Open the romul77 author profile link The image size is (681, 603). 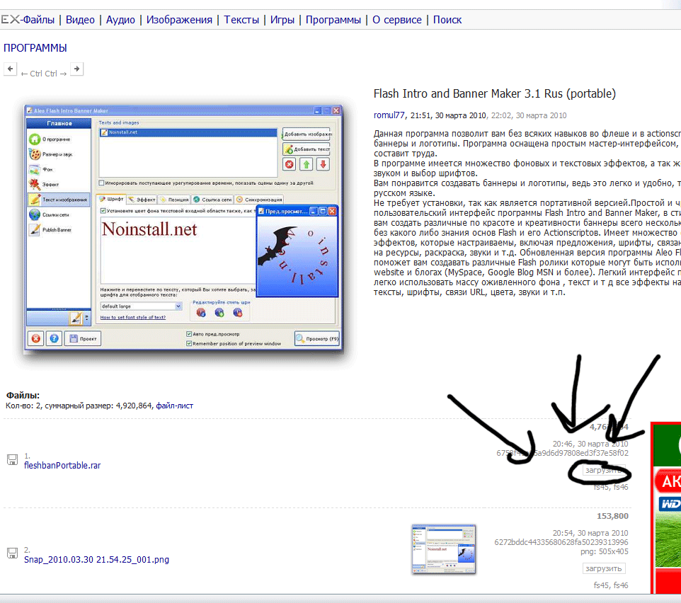pyautogui.click(x=389, y=115)
